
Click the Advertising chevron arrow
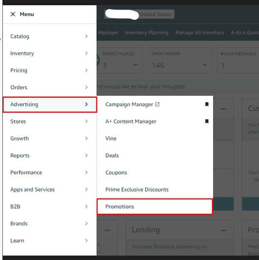87,105
